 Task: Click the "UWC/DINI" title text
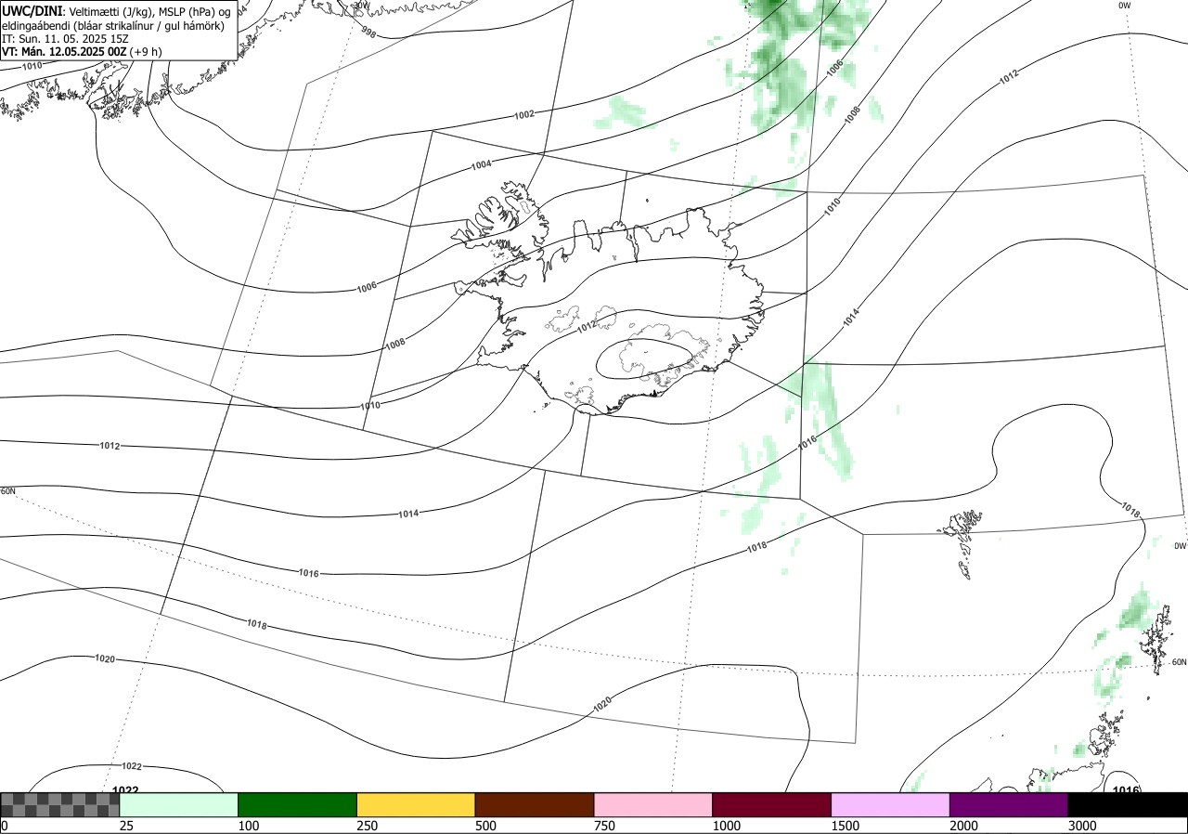pos(31,10)
